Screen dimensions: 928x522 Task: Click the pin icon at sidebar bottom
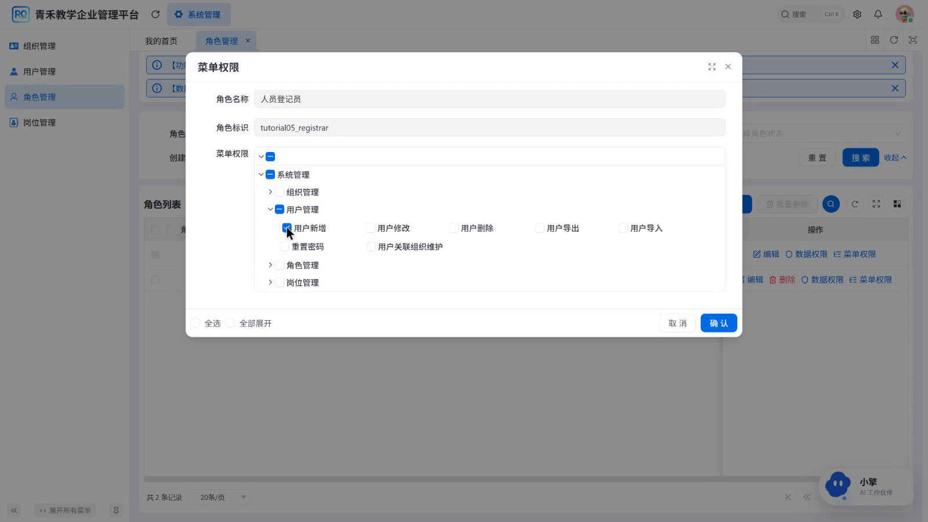(116, 510)
